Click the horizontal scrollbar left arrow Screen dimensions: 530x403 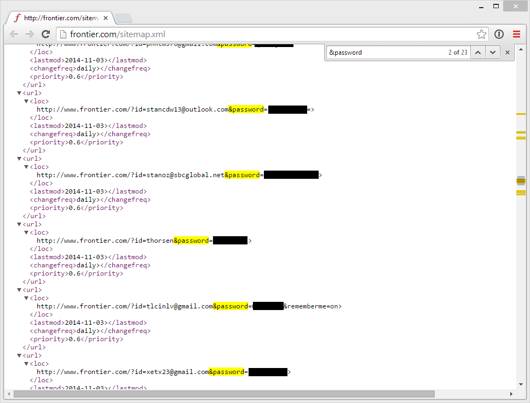tap(8, 394)
